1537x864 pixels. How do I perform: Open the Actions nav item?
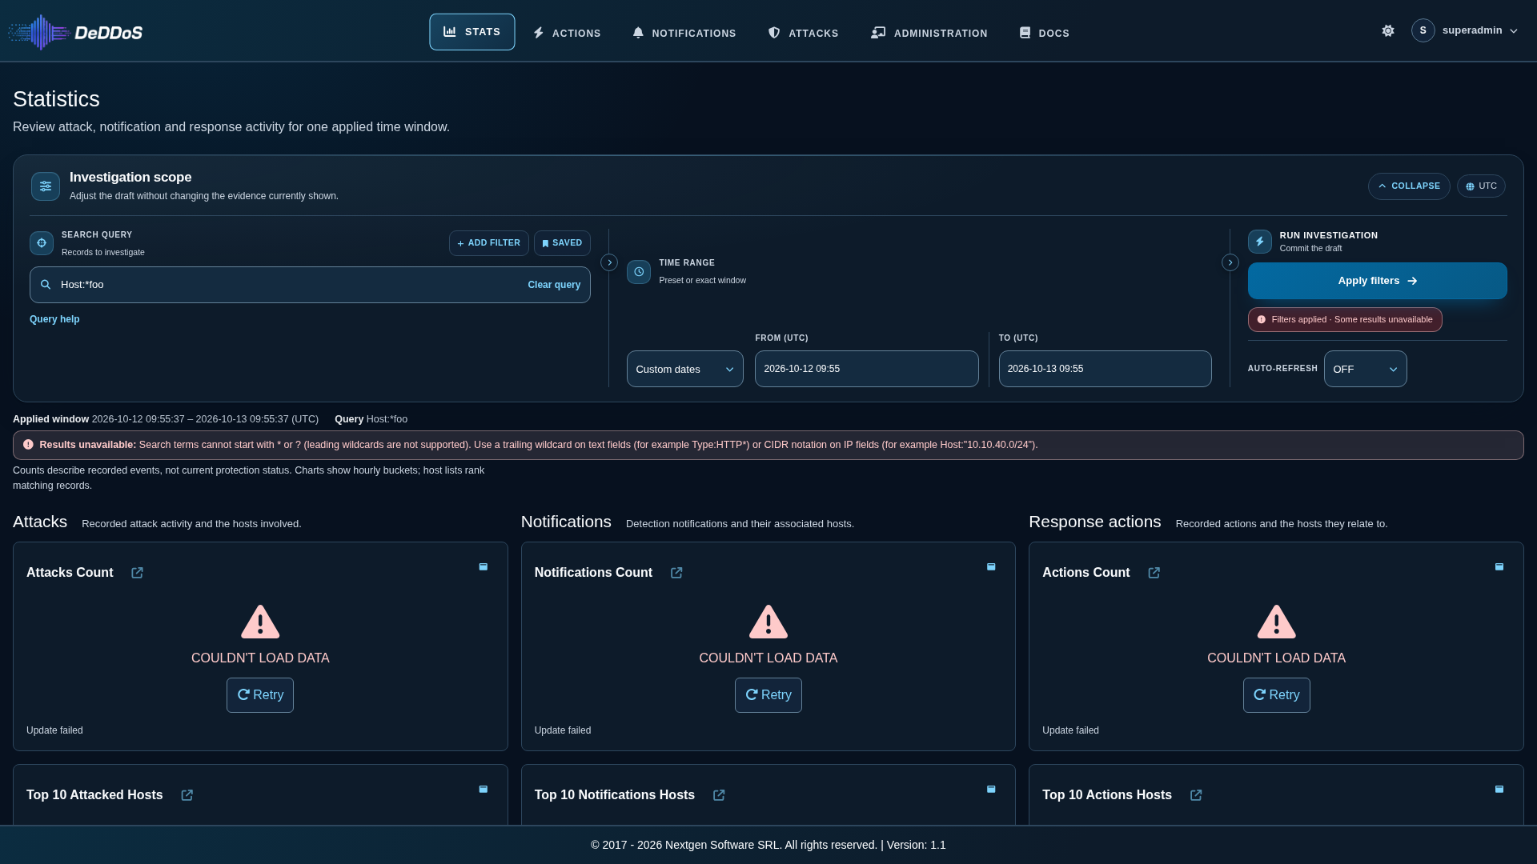[567, 33]
